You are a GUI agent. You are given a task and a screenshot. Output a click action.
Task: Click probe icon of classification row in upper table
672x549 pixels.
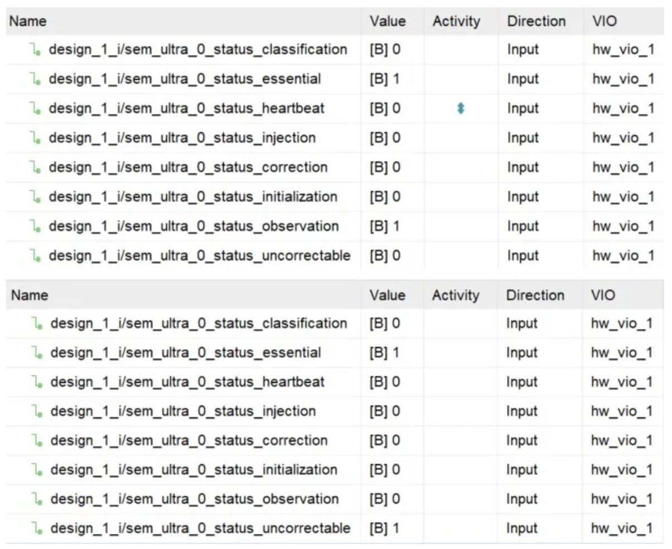(36, 50)
